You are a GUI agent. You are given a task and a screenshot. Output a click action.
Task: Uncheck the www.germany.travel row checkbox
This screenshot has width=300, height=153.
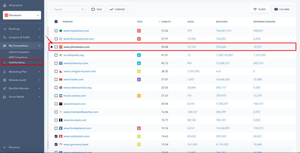[x=56, y=144]
